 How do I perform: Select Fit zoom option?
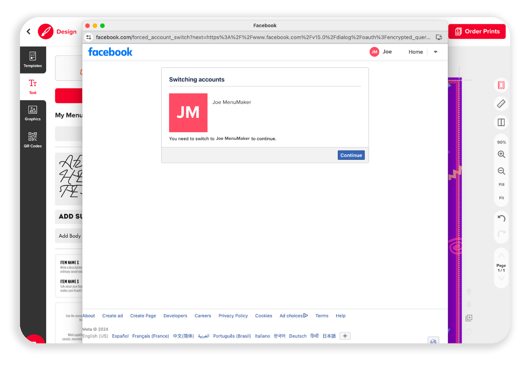coord(501,198)
